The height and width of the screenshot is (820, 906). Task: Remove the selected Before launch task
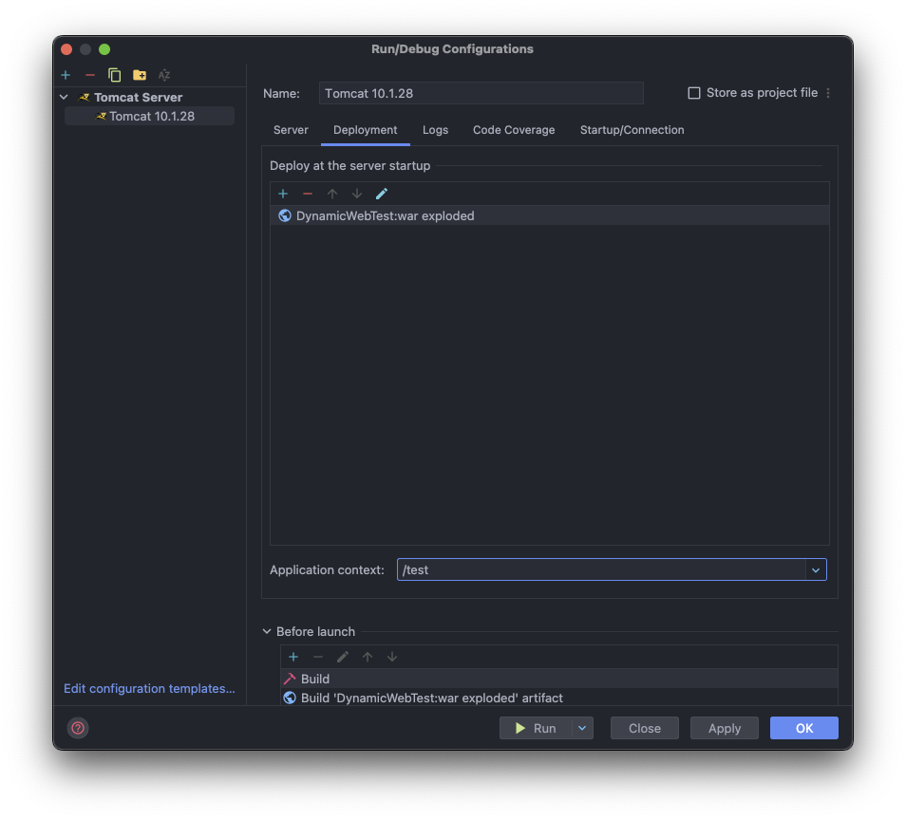[318, 657]
